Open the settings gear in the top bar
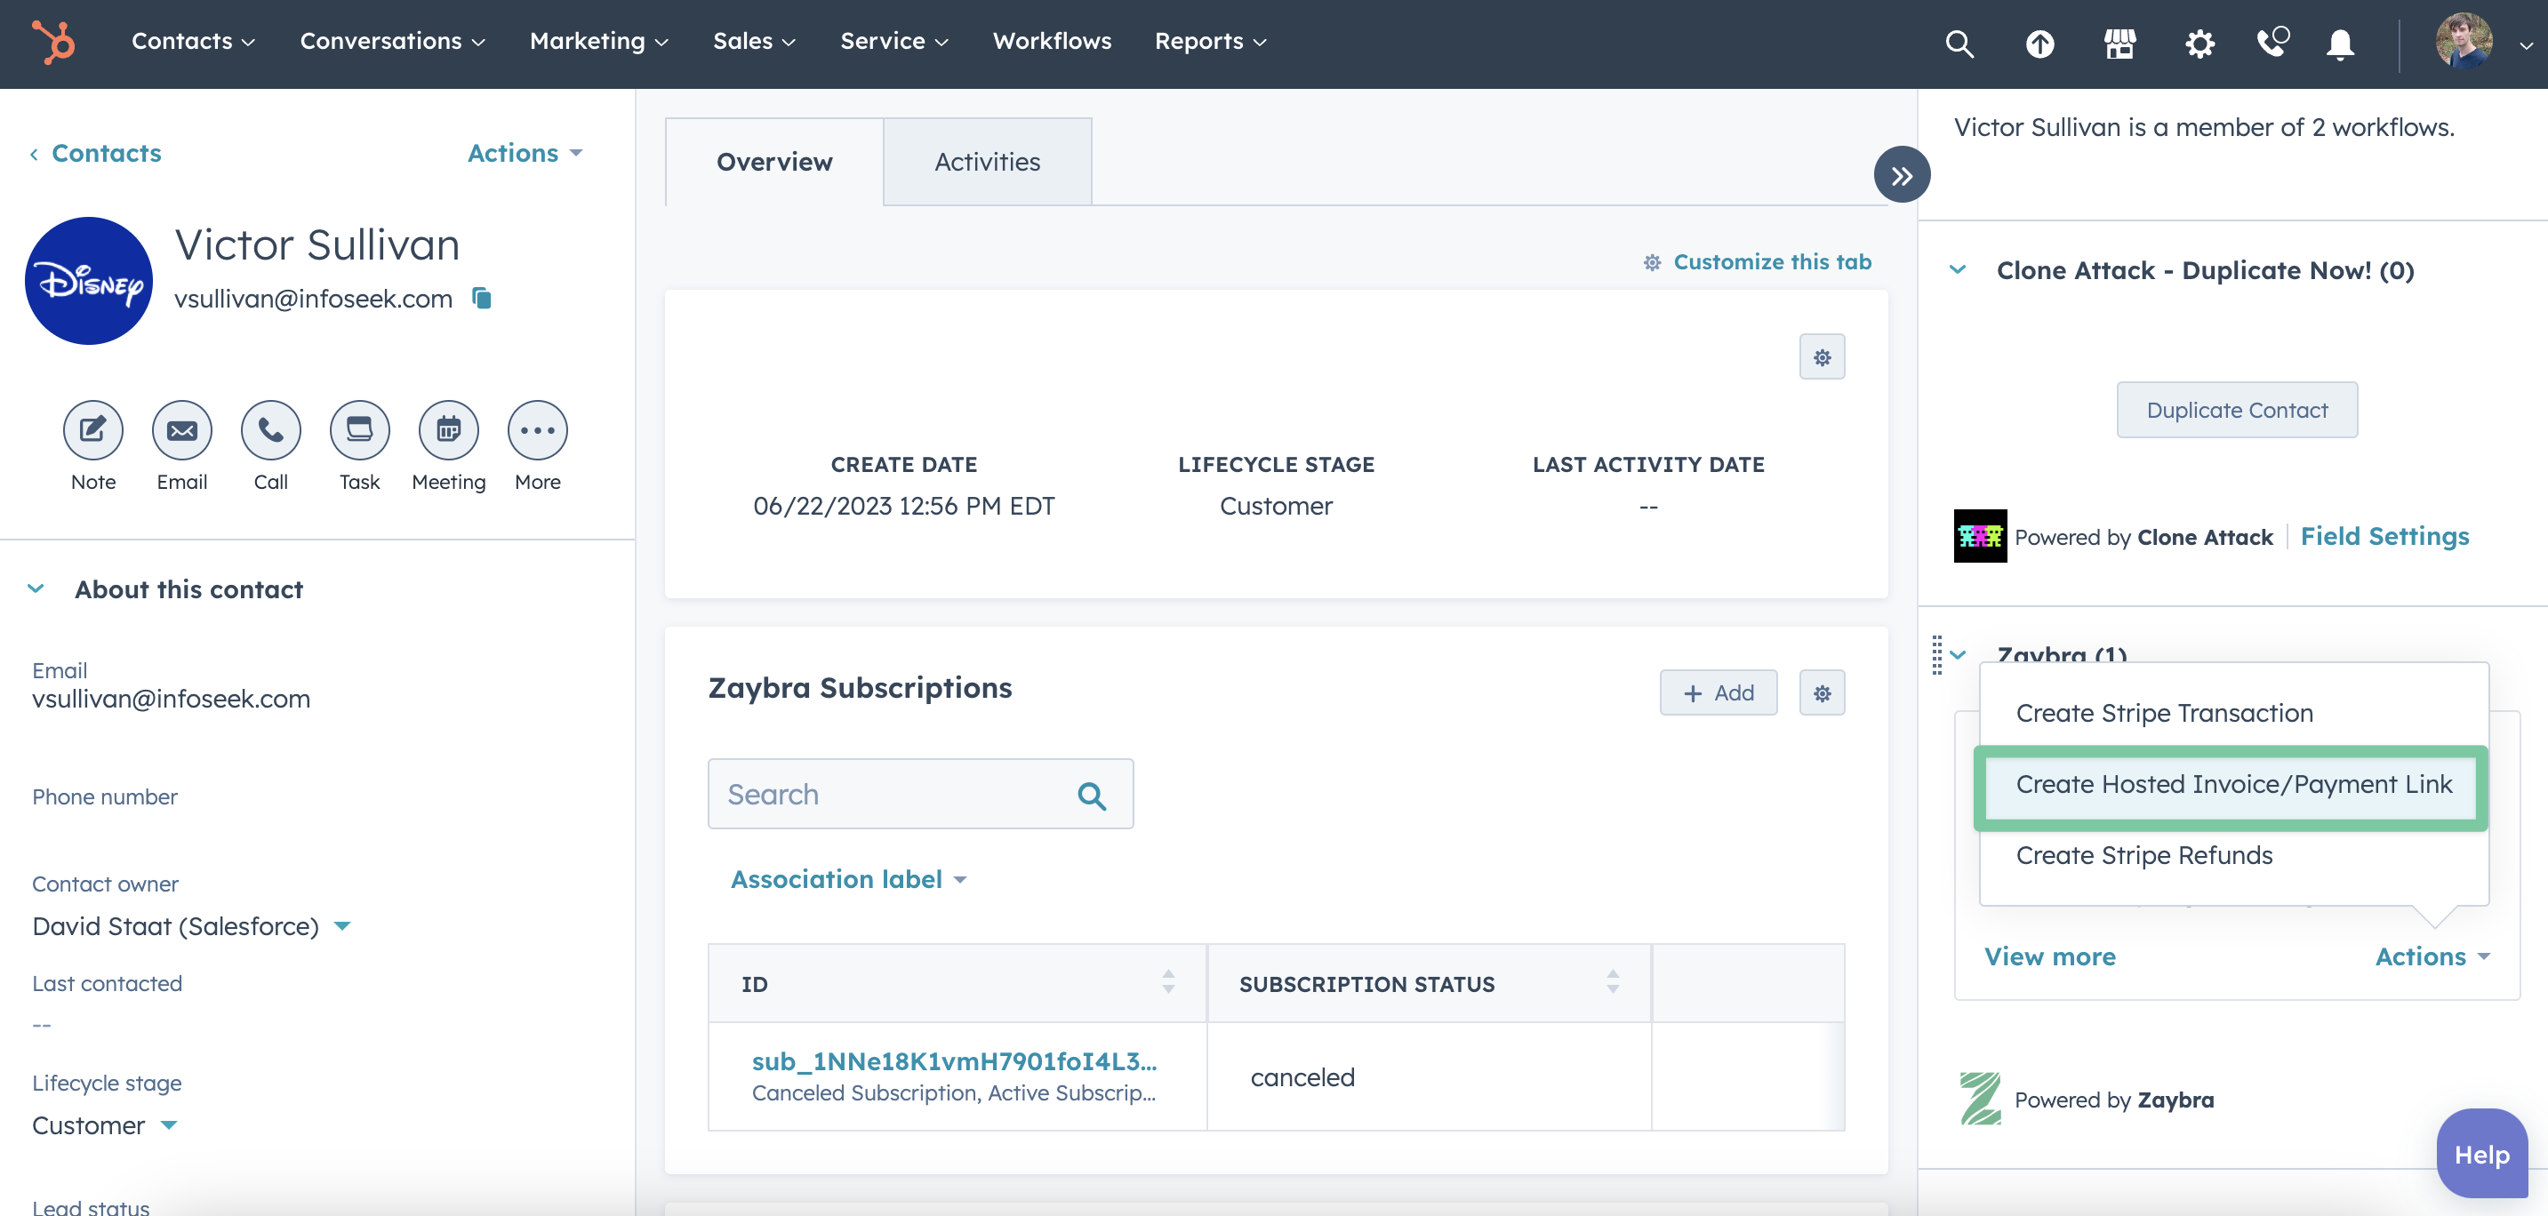Viewport: 2548px width, 1216px height. 2199,43
